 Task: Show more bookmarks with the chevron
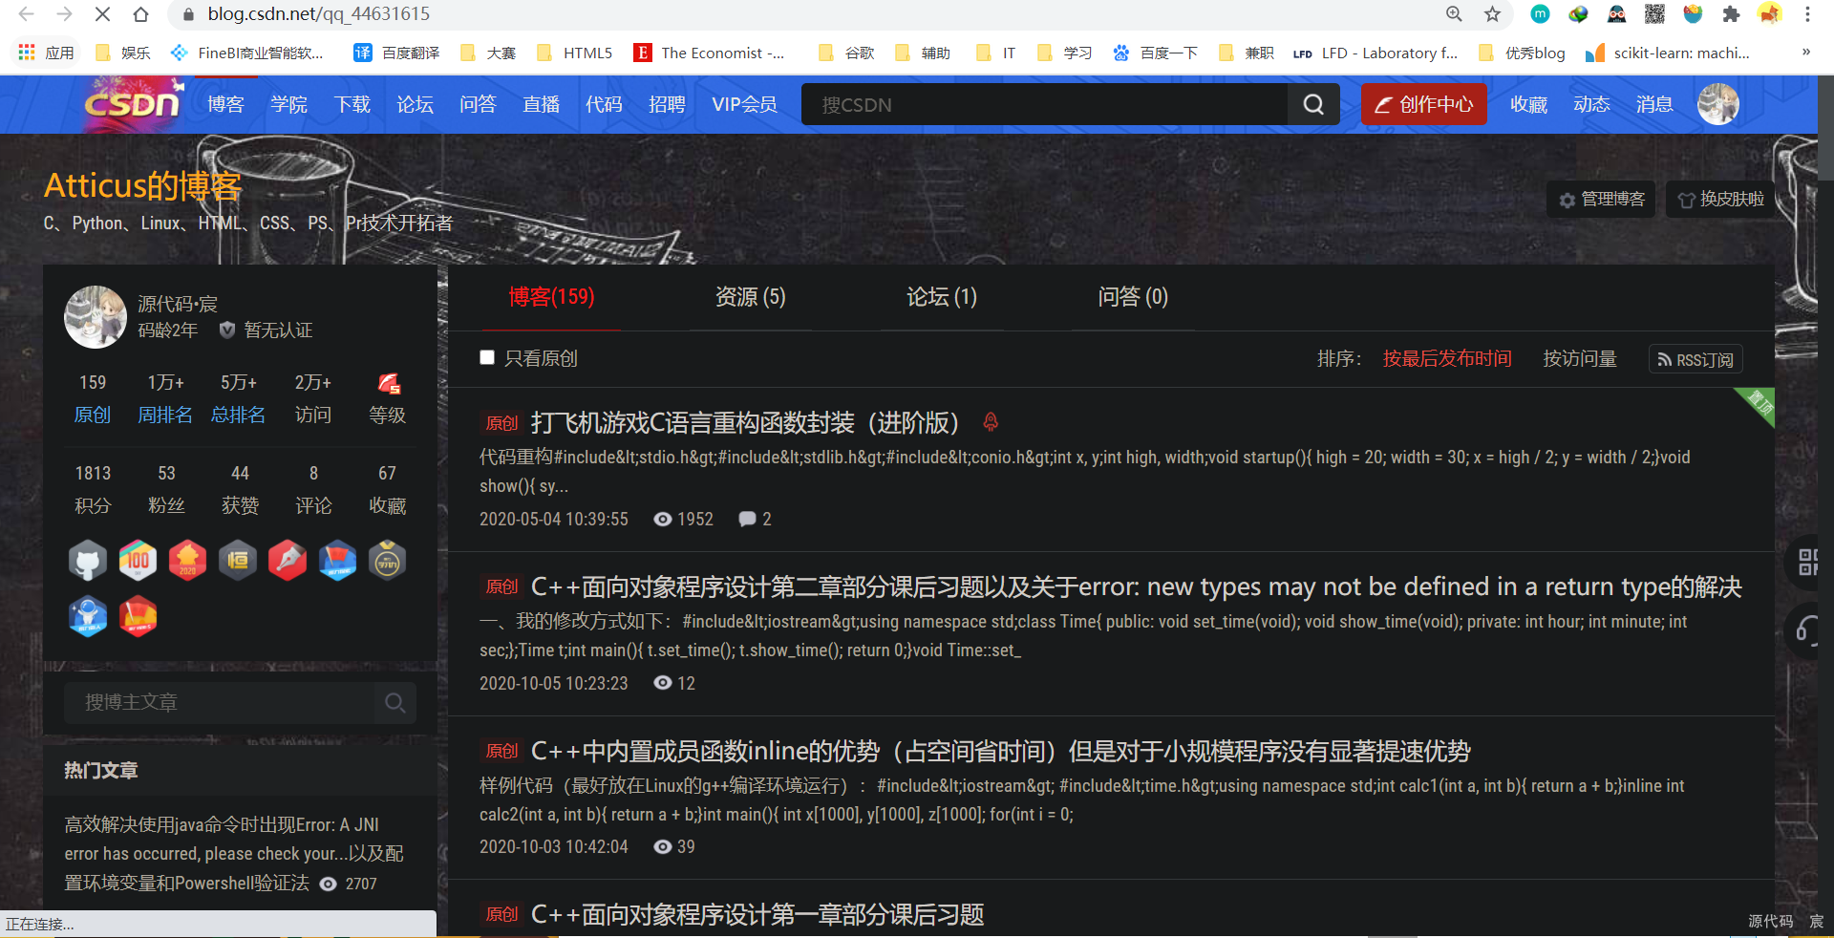(1805, 53)
